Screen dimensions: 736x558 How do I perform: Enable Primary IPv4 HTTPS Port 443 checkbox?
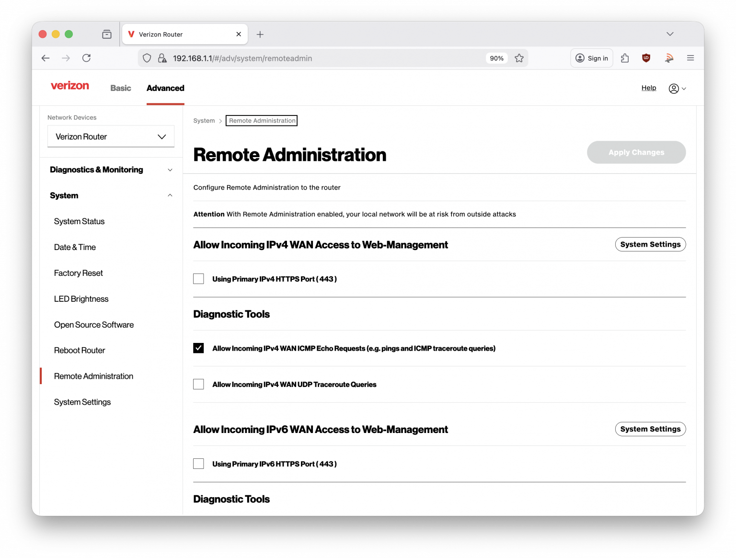pos(198,279)
